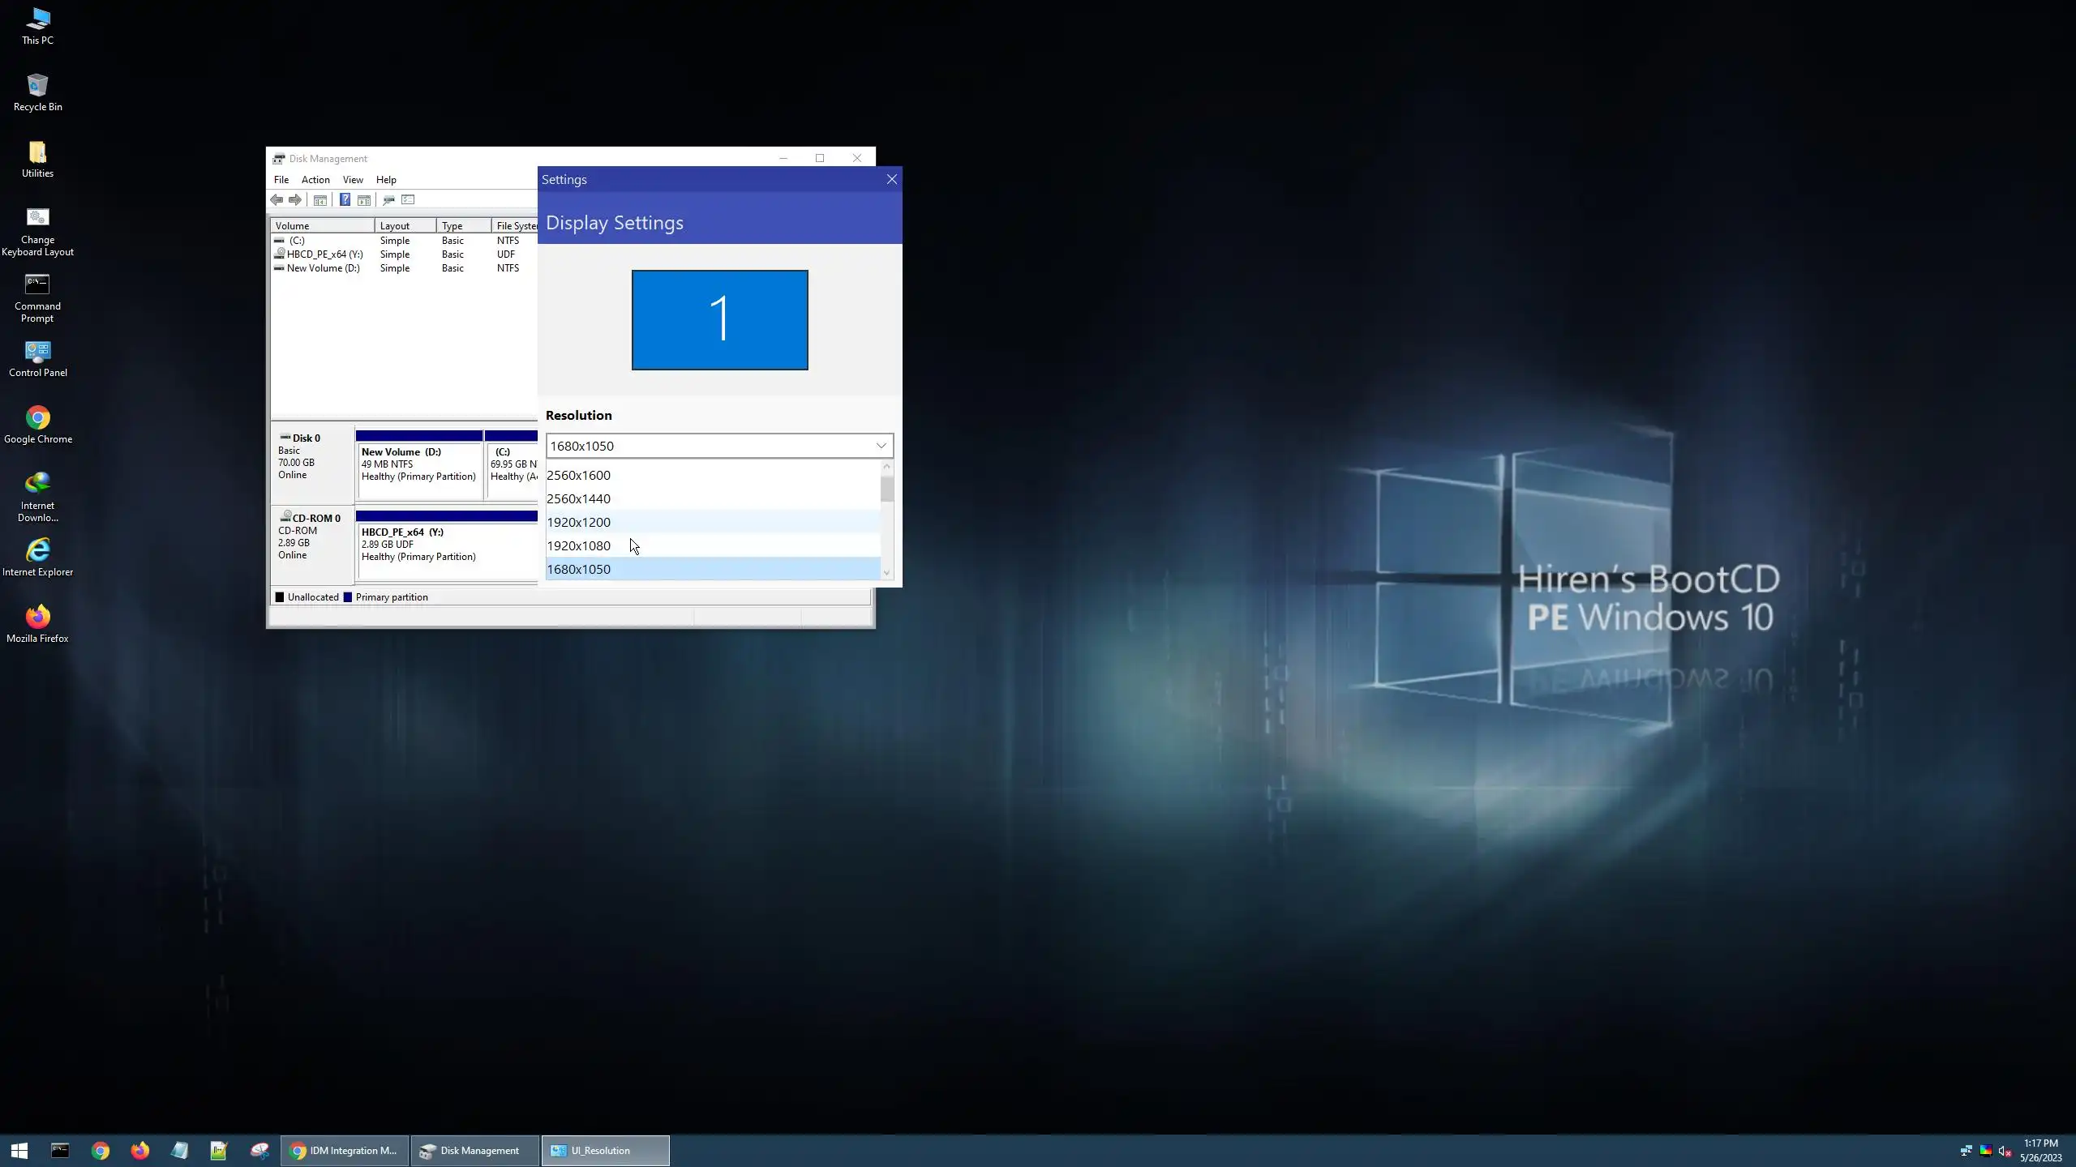The image size is (2076, 1167).
Task: Click the checklist Settings toolbar icon
Action: click(408, 200)
